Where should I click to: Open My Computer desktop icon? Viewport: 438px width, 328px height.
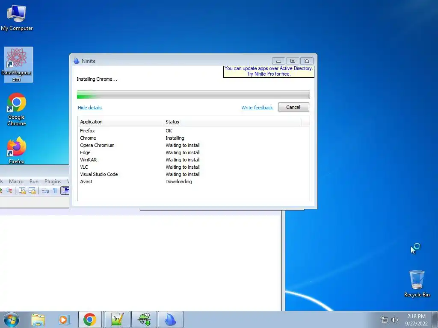pyautogui.click(x=17, y=18)
